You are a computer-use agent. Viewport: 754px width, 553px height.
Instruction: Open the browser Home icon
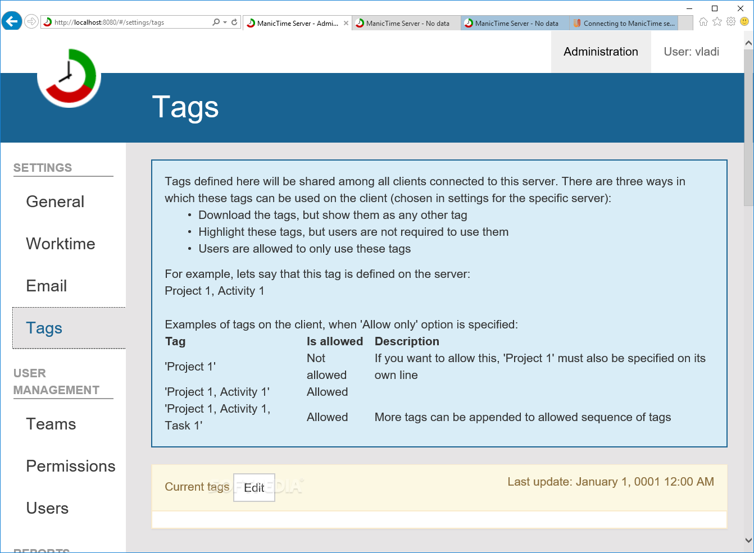point(703,22)
